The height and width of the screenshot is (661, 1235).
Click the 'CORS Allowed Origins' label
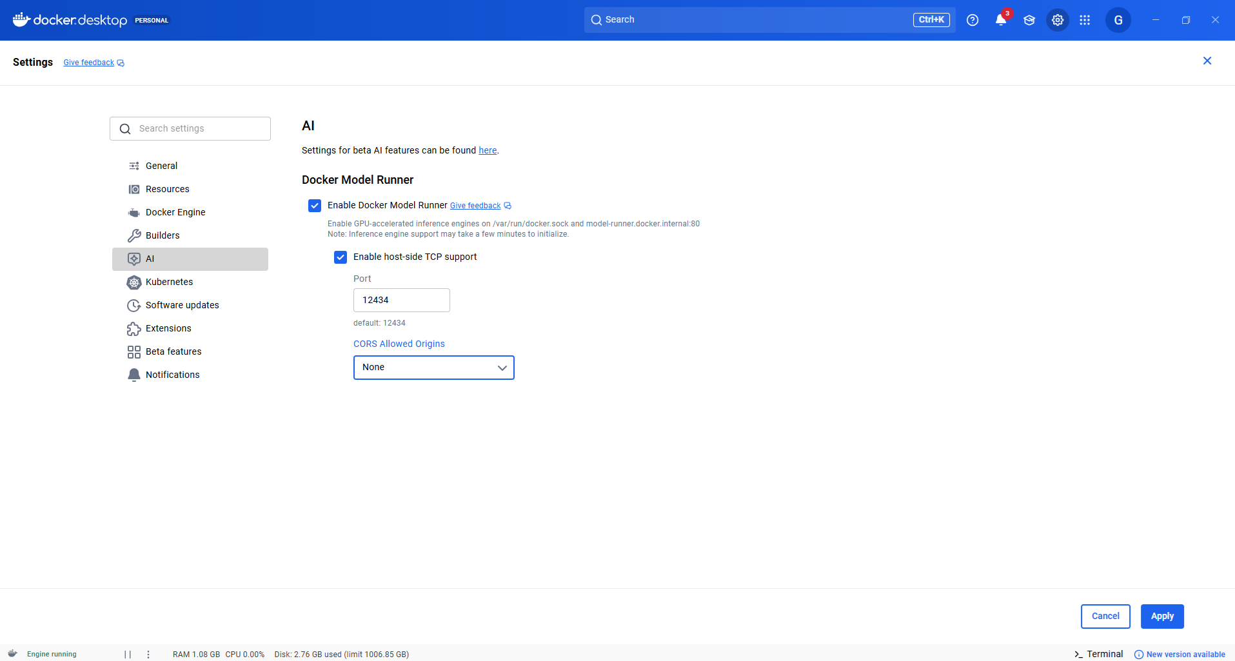399,344
